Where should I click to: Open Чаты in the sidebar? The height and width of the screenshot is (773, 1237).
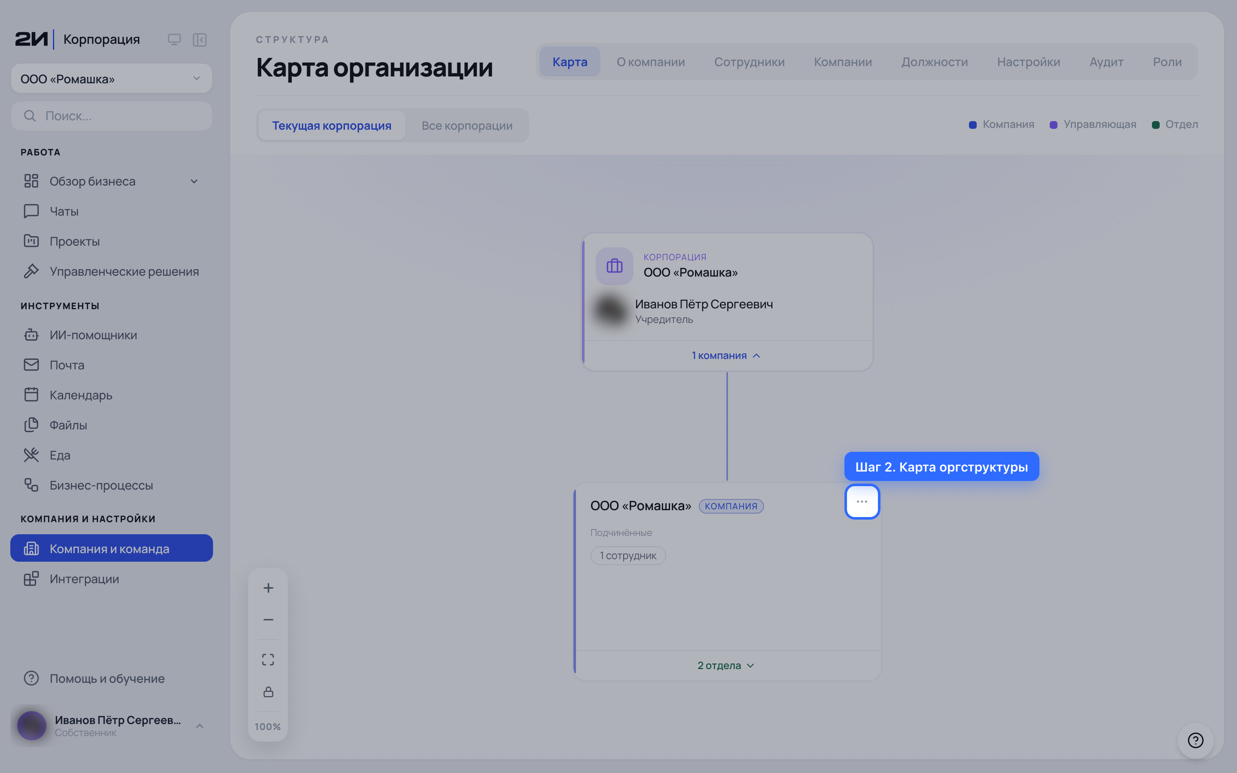click(x=111, y=211)
